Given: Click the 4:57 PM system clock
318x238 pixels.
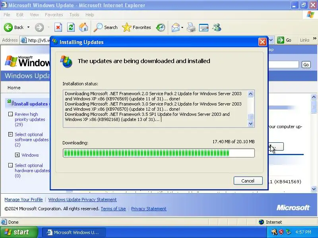Looking at the screenshot, I should (303, 232).
